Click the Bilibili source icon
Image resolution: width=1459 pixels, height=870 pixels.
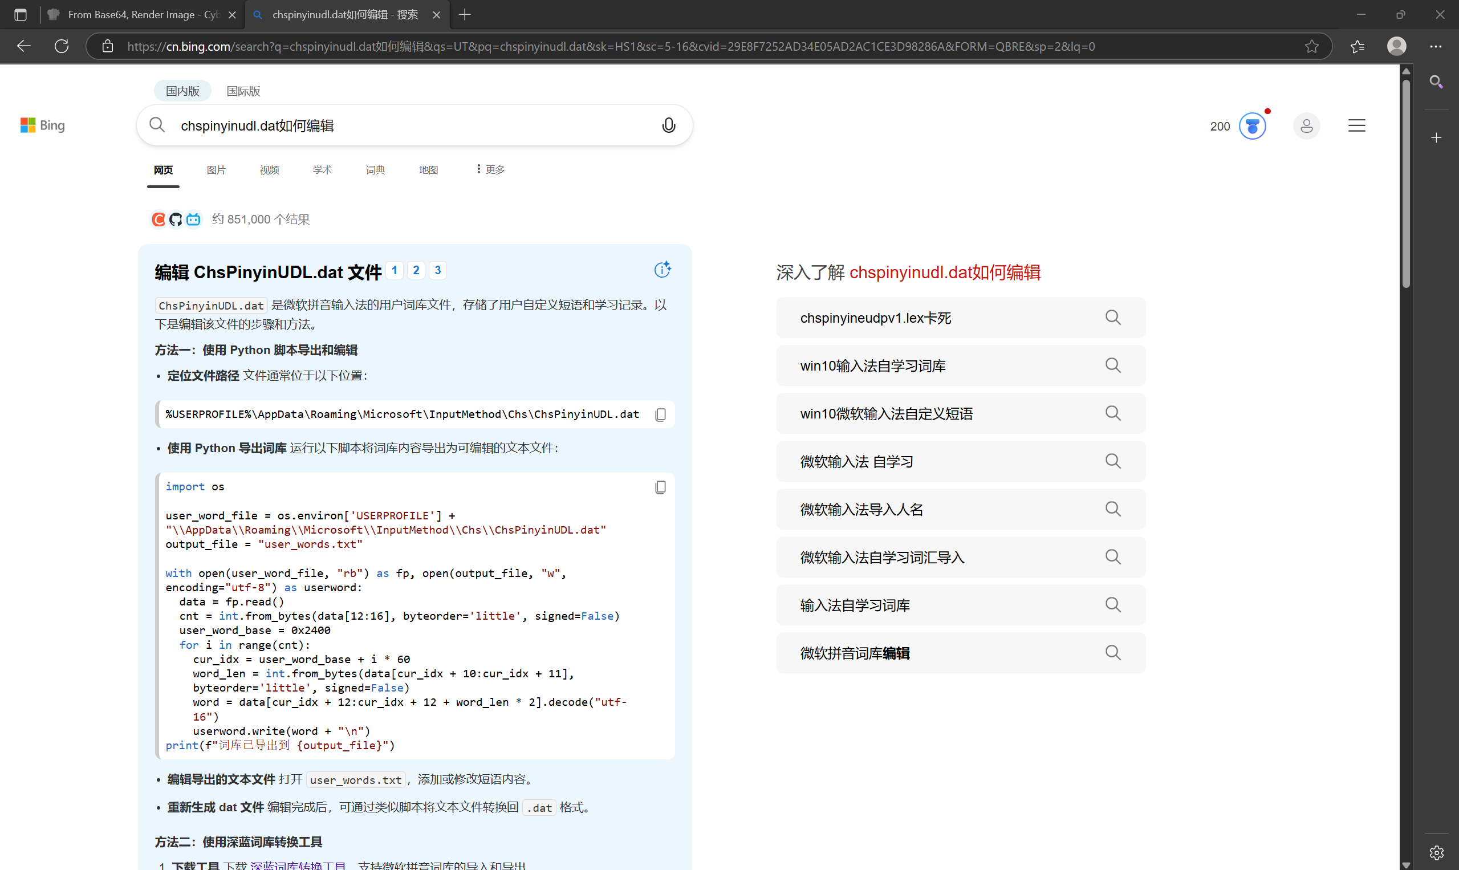click(x=193, y=219)
